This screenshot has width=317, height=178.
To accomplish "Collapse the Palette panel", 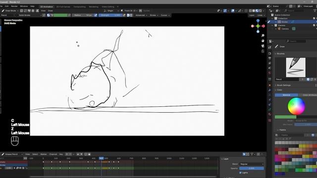I will pos(282,130).
